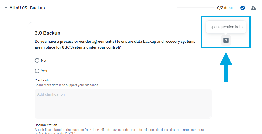Click the Documentation section label
Viewport: 262px width, 134px height.
click(x=46, y=125)
